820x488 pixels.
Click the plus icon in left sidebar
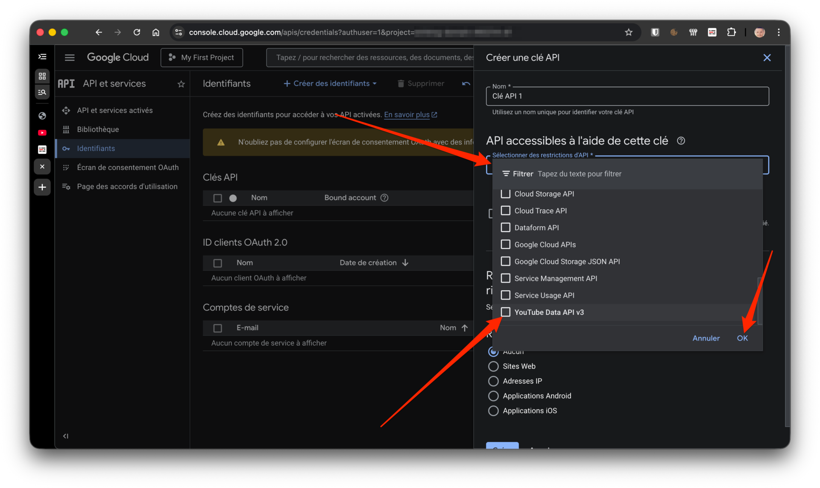pos(42,187)
